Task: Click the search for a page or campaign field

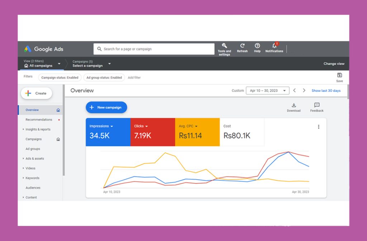Action: click(x=154, y=49)
